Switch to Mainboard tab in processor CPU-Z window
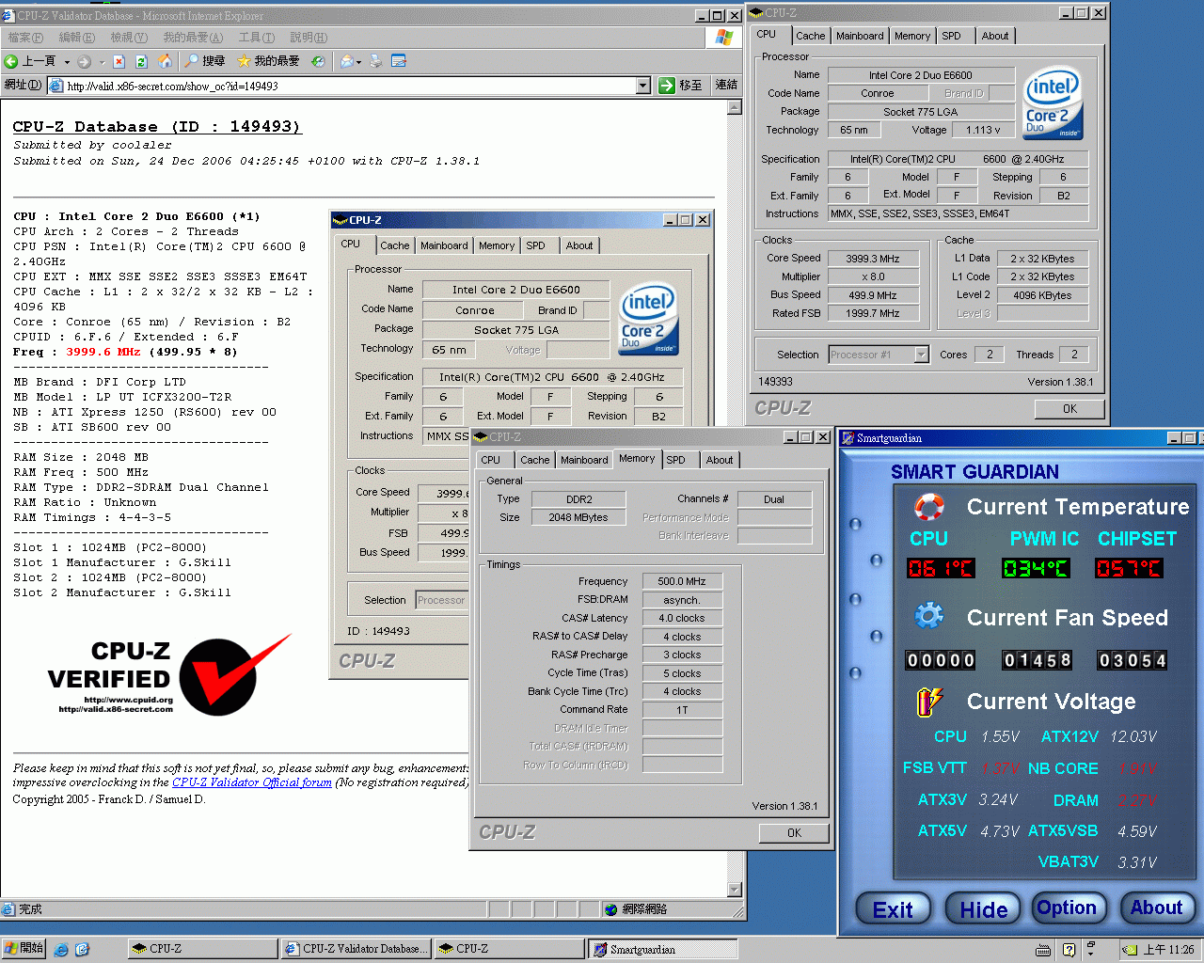The image size is (1204, 963). pos(860,36)
